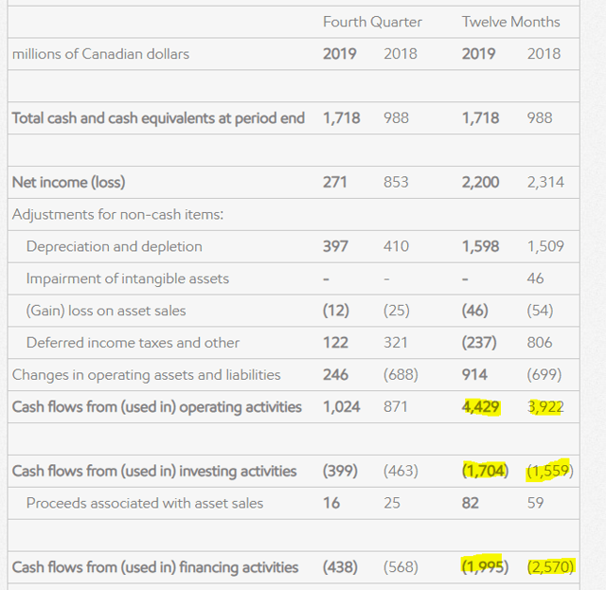
Task: Click the Twelve Months column header
Action: (510, 22)
